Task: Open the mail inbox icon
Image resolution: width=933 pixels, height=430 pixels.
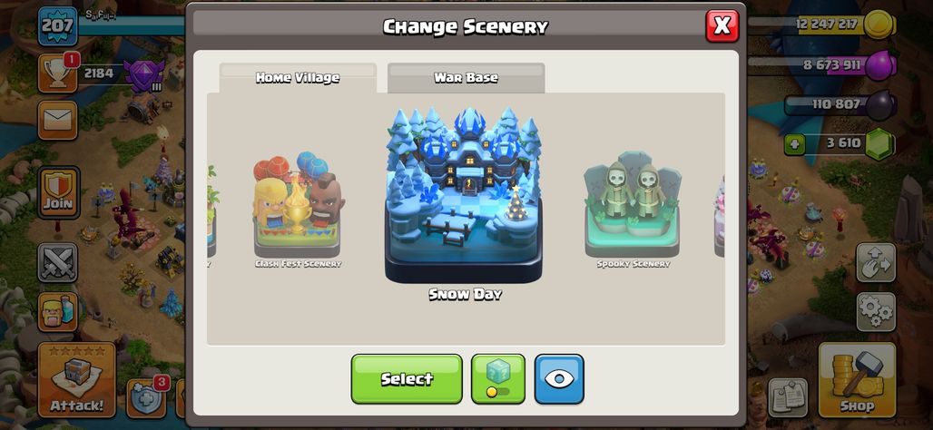Action: click(x=58, y=121)
